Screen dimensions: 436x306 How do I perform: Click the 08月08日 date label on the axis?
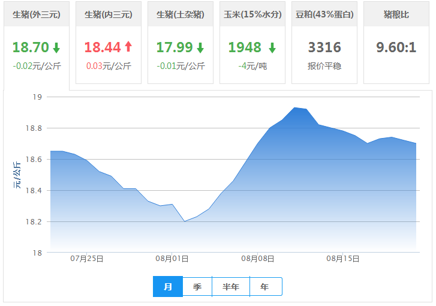pyautogui.click(x=258, y=259)
